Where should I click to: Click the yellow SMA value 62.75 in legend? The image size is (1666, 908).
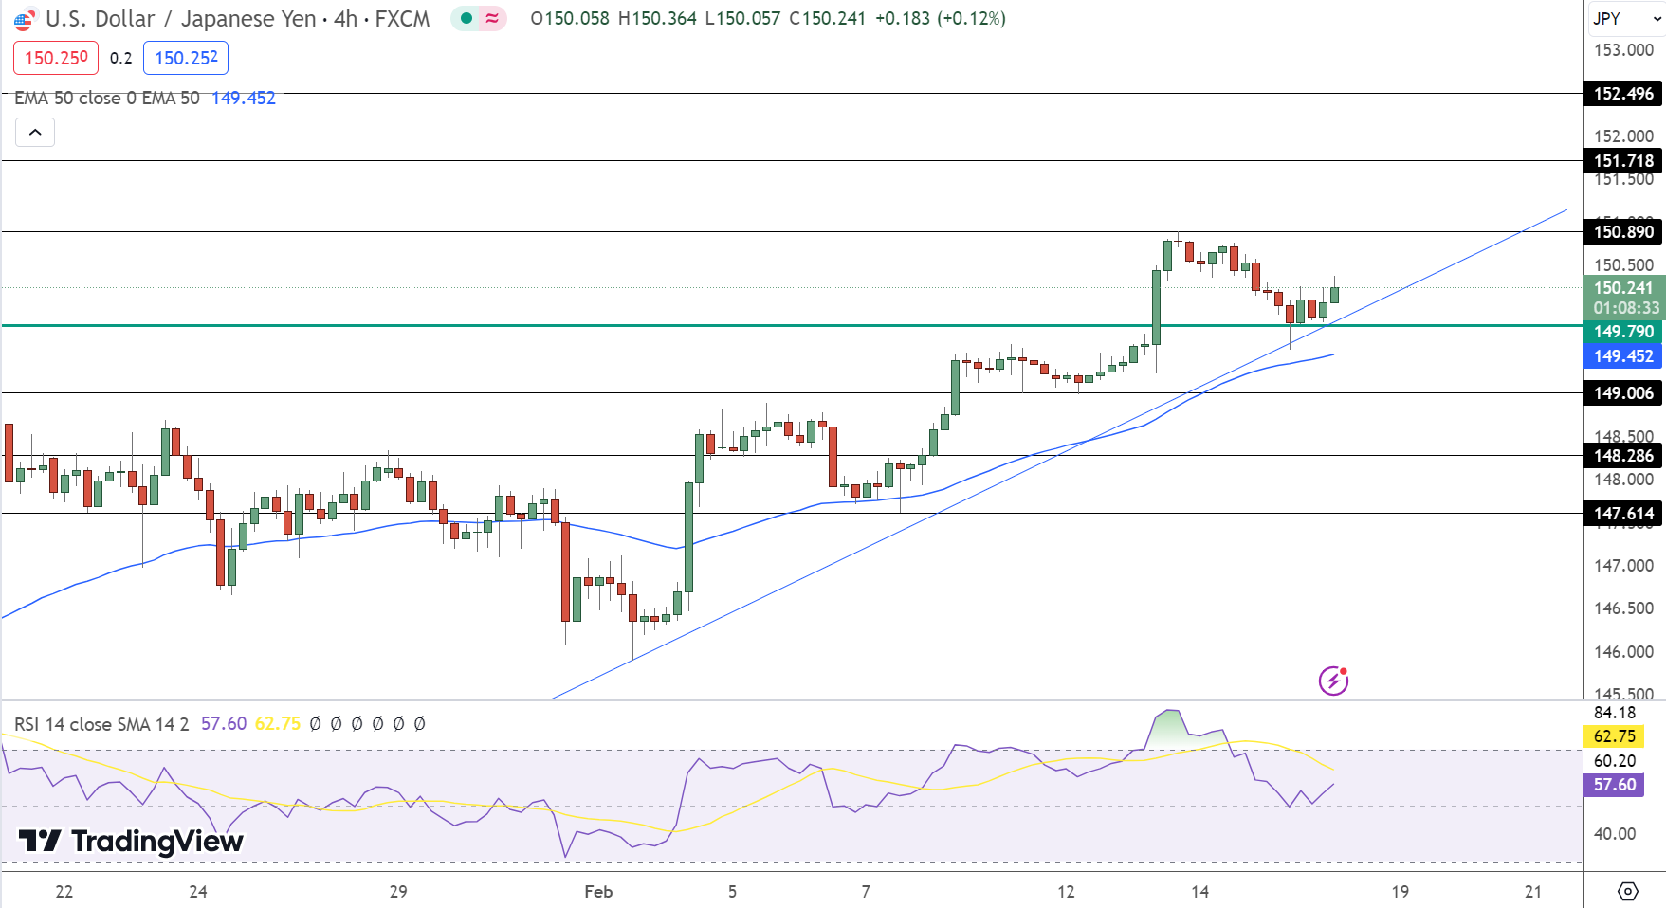(278, 724)
